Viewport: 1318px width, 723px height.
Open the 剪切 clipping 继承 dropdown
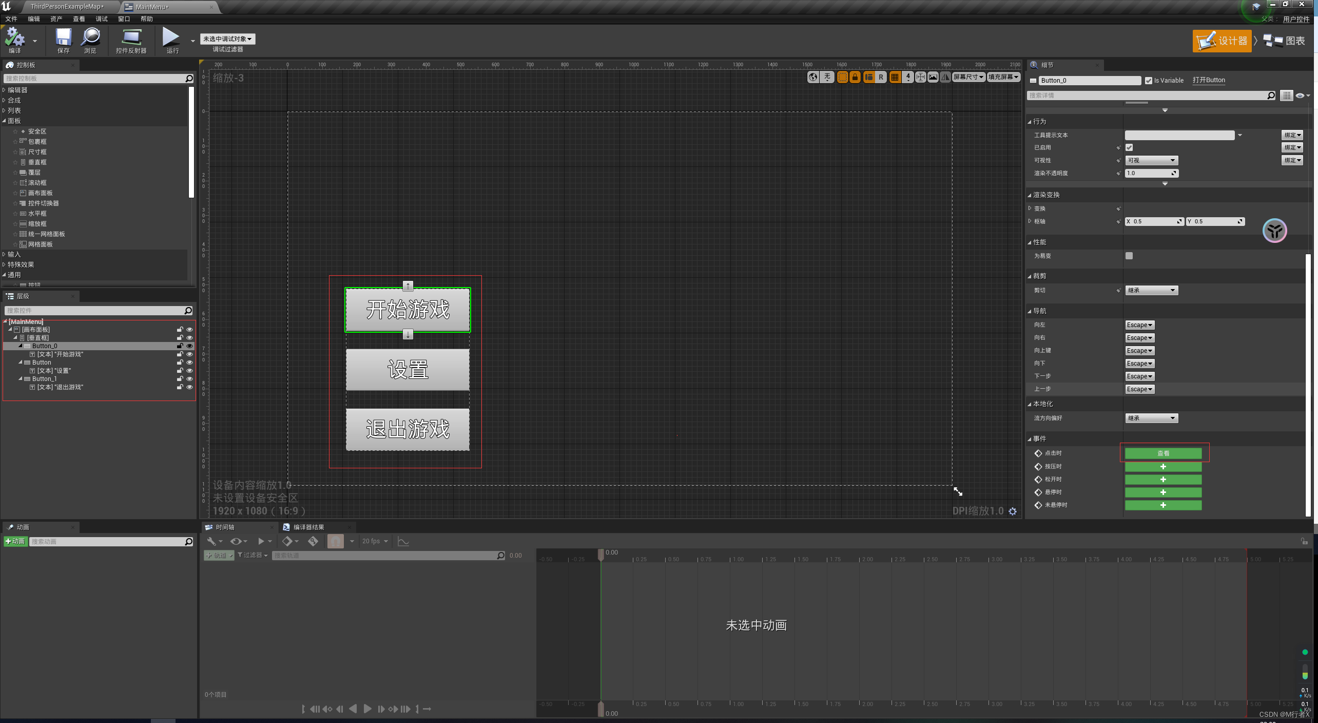(x=1151, y=290)
